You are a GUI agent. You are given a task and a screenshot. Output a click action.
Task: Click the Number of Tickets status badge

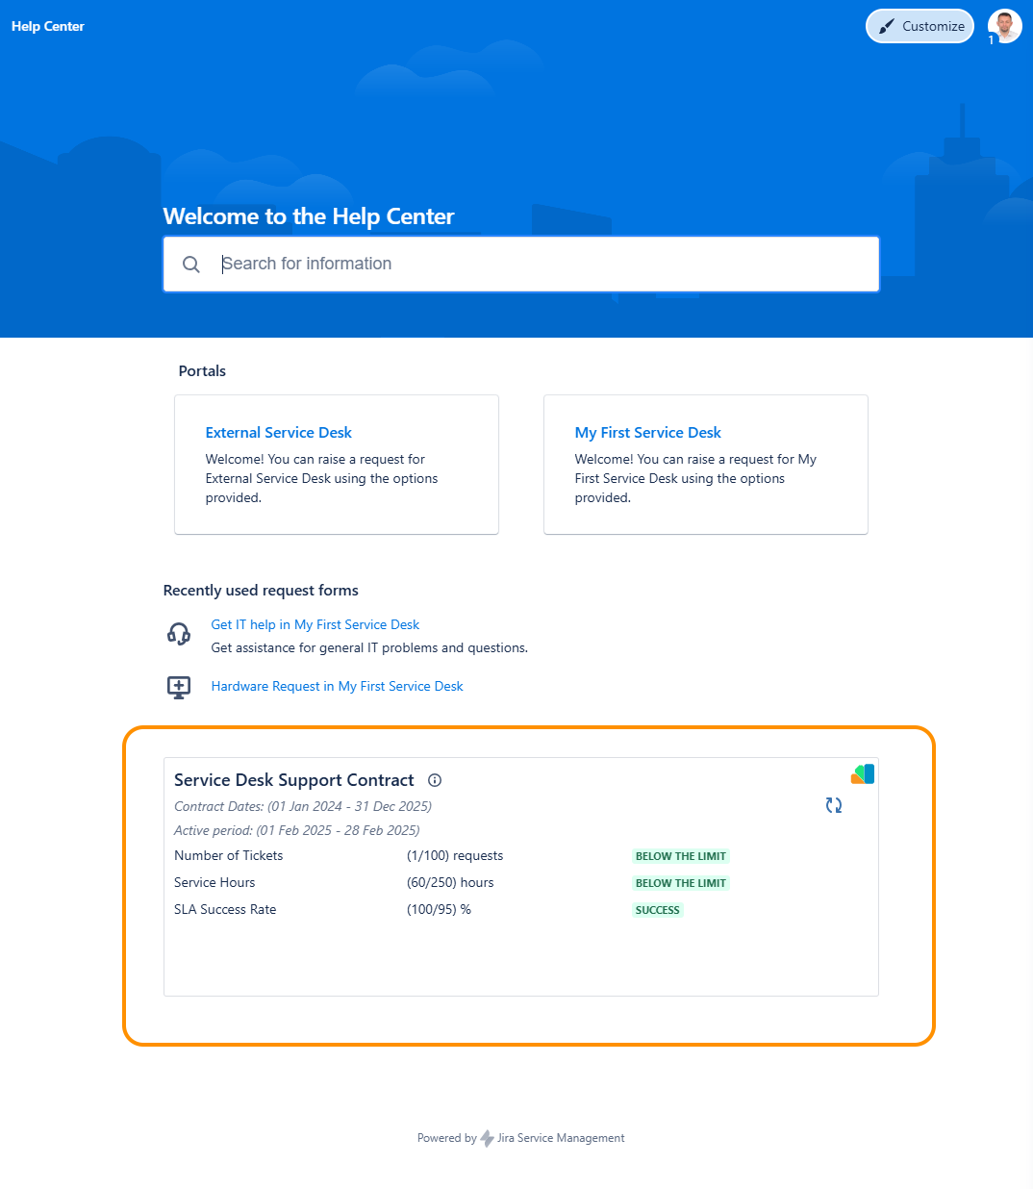[681, 856]
